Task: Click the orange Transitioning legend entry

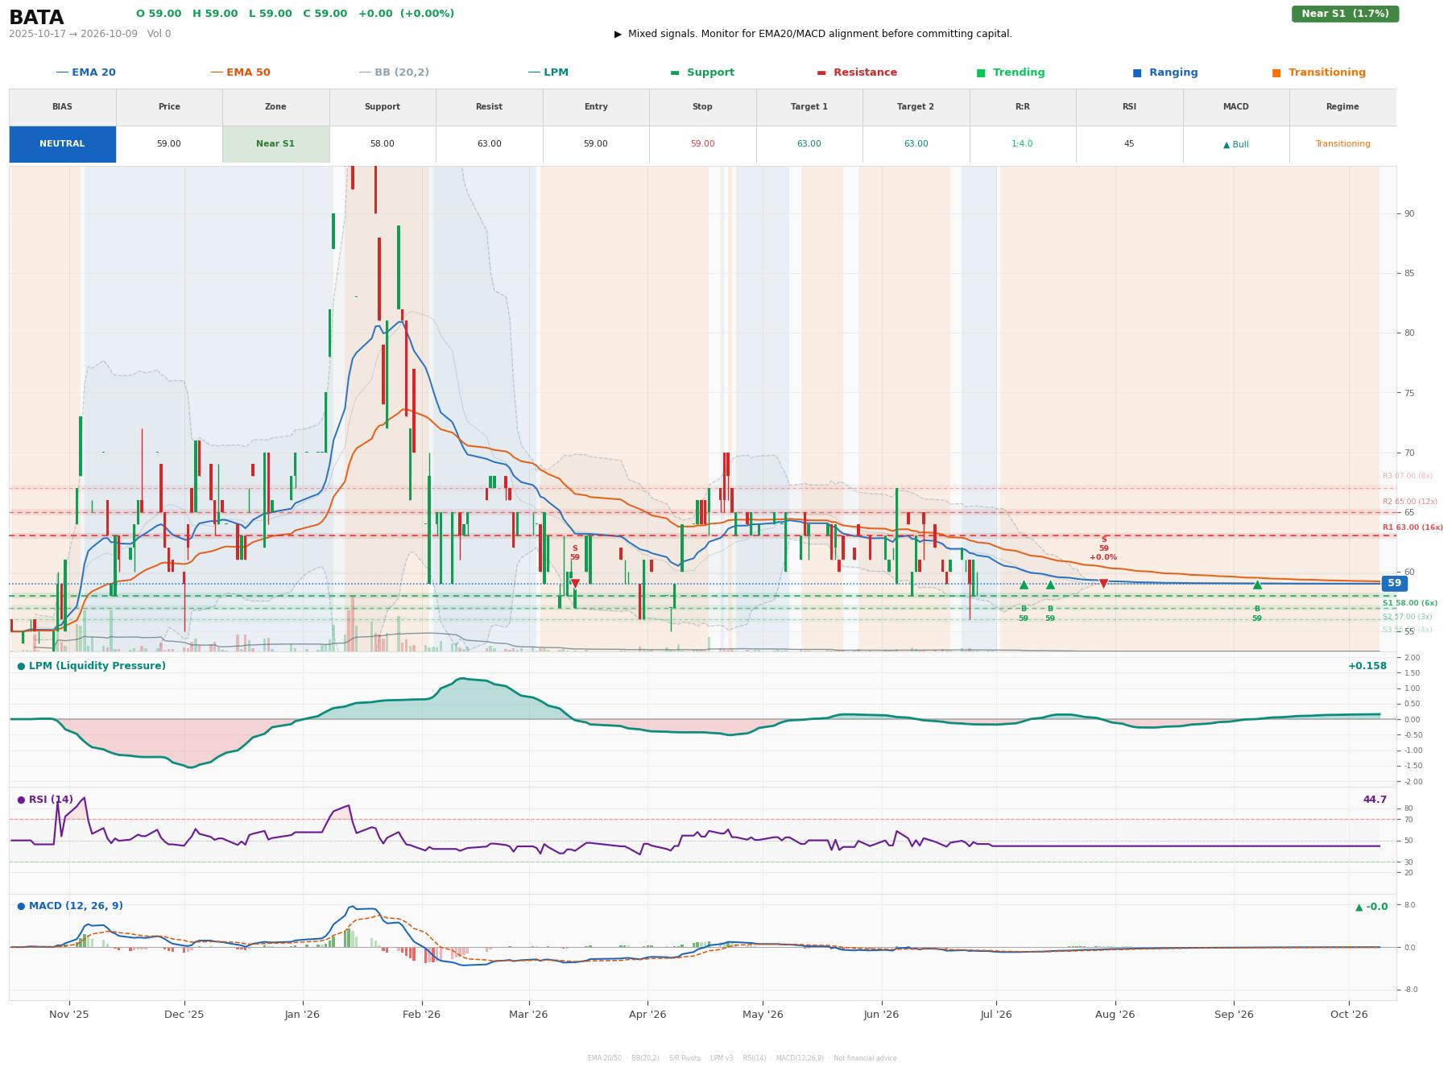Action: 1319,72
